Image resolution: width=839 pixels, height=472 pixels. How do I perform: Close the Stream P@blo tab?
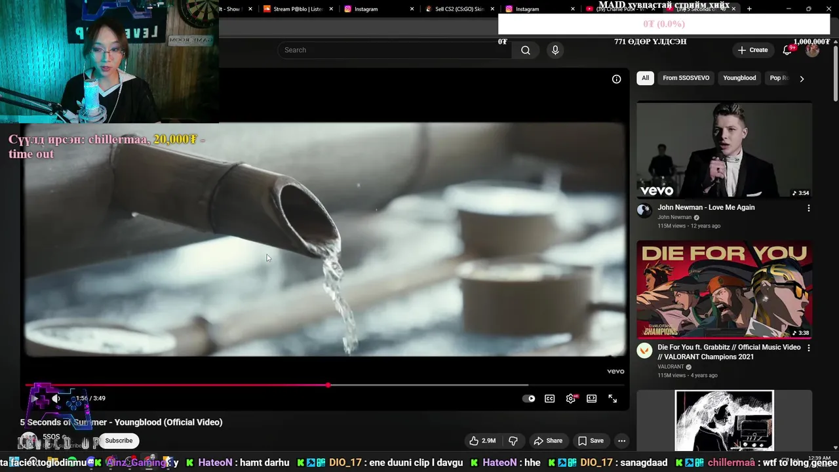click(331, 9)
